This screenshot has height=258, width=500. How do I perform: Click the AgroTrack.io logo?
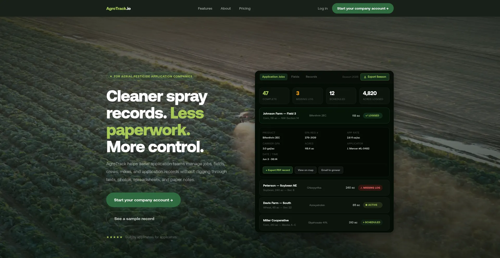click(118, 9)
